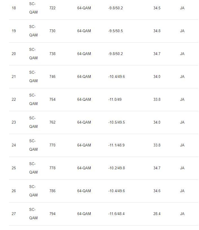
Task: Click the -11.0/49 power level value
Action: click(115, 99)
